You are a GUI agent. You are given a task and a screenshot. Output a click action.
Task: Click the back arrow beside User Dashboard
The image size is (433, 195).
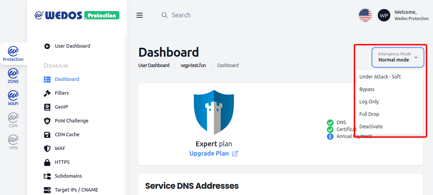47,46
